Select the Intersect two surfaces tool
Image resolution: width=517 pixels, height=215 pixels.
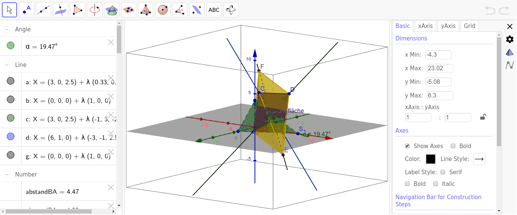[x=112, y=10]
